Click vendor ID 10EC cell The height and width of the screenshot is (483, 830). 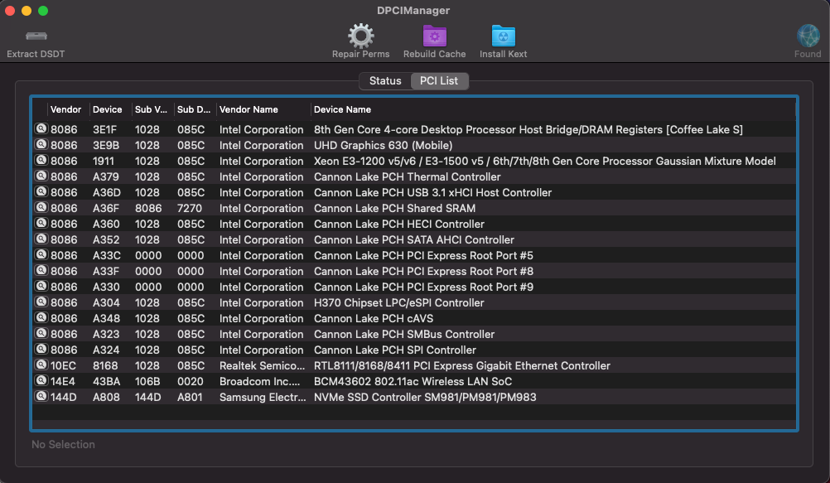tap(63, 366)
